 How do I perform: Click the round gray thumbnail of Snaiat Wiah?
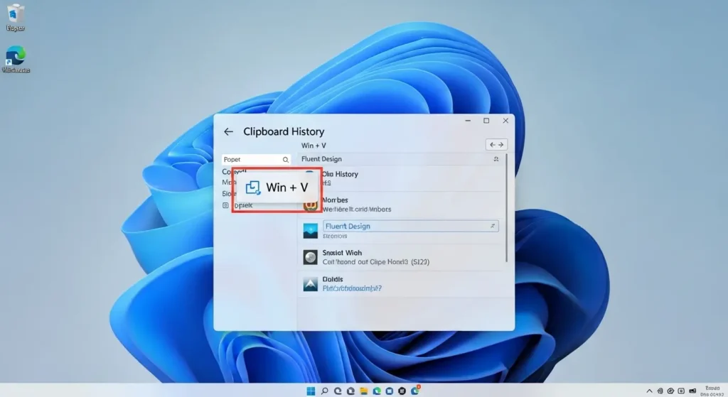click(310, 257)
